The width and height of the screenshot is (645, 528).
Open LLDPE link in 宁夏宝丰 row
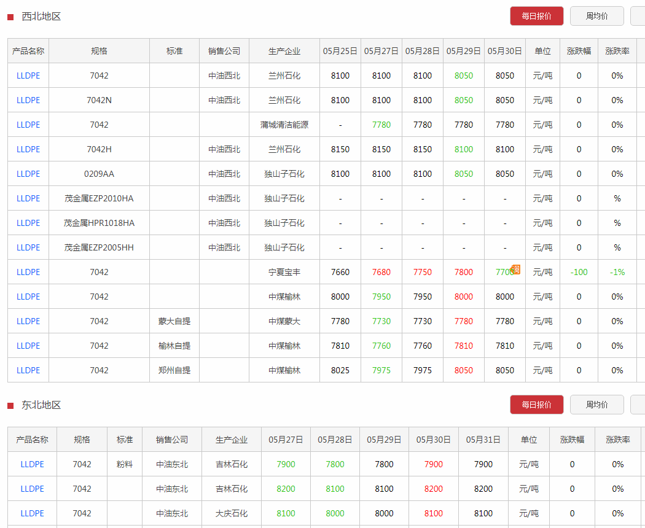click(x=28, y=272)
